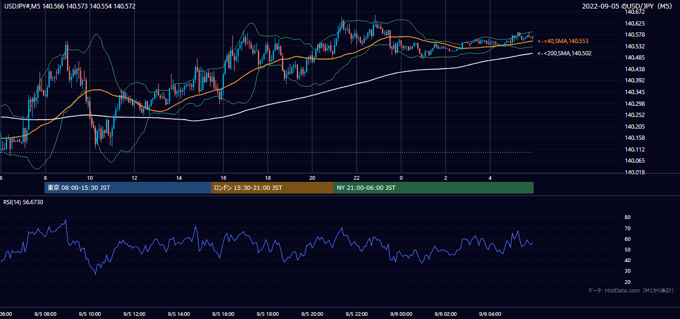Click hour label 12 under the price chart

point(134,178)
